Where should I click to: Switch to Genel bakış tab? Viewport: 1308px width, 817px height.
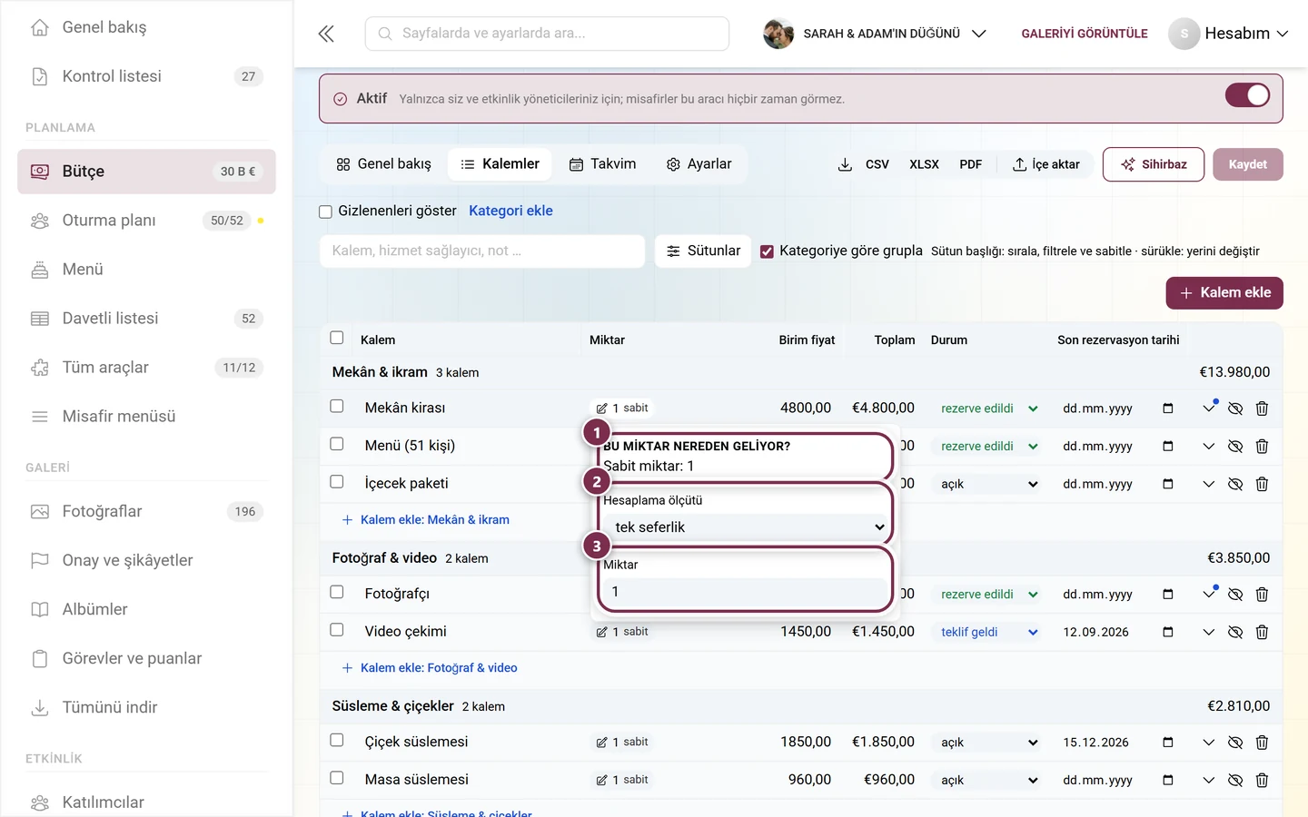point(383,164)
